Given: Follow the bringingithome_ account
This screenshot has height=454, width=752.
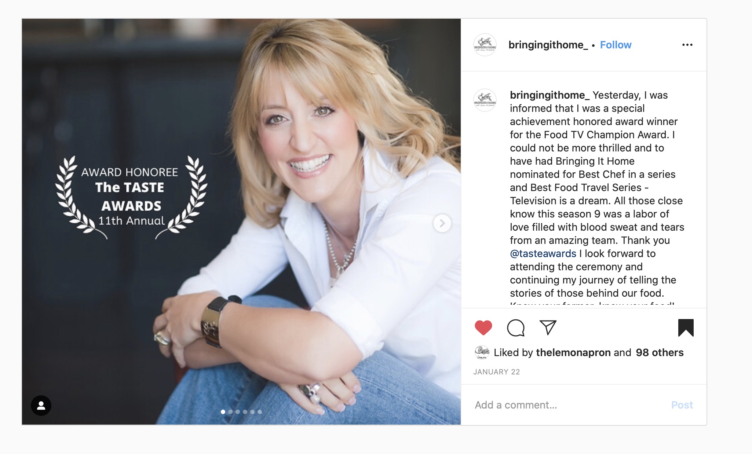Looking at the screenshot, I should tap(616, 45).
